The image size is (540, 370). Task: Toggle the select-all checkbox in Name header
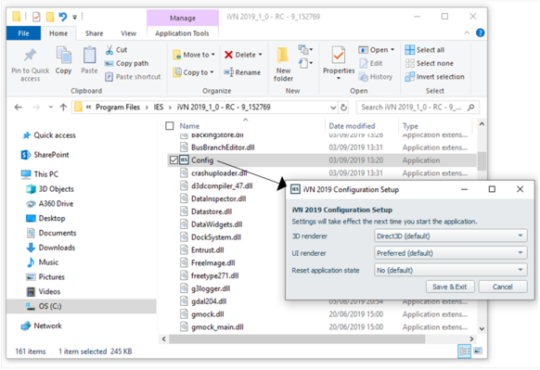click(x=170, y=126)
